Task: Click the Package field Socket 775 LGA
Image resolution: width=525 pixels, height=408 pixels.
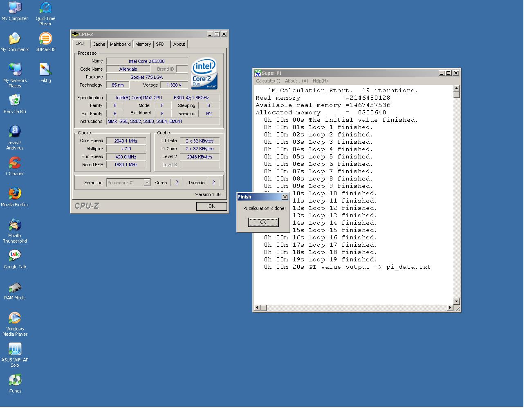Action: point(147,77)
